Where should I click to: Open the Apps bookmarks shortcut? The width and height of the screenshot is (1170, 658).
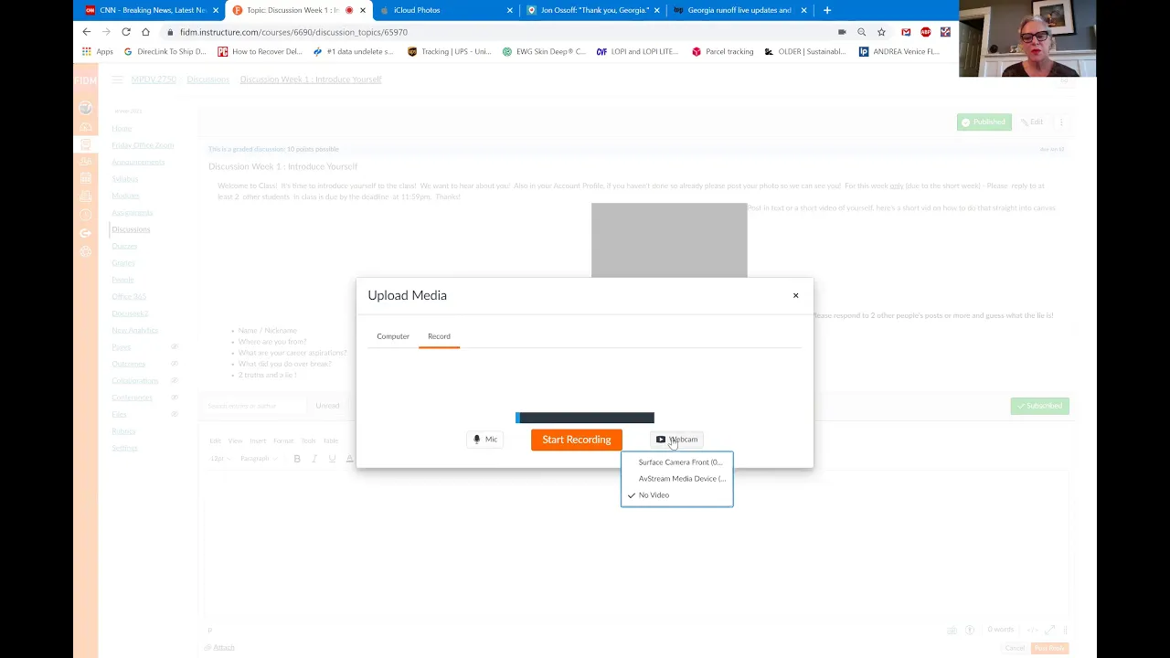pyautogui.click(x=98, y=51)
